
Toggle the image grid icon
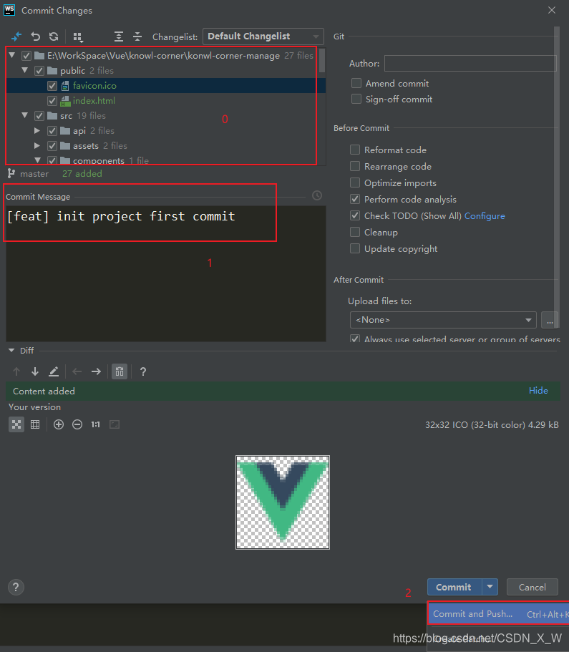coord(35,424)
